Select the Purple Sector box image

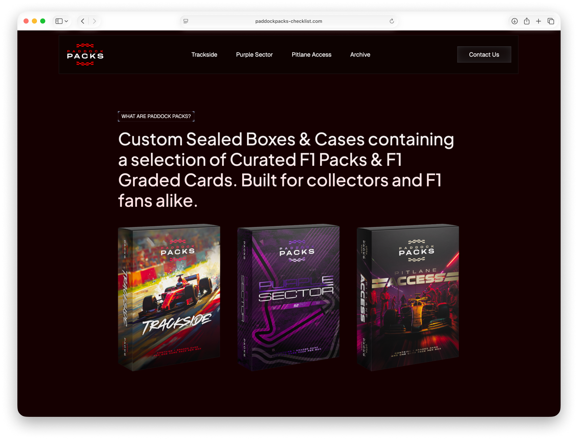click(288, 298)
